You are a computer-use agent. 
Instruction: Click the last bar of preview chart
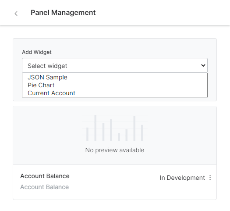142,133
